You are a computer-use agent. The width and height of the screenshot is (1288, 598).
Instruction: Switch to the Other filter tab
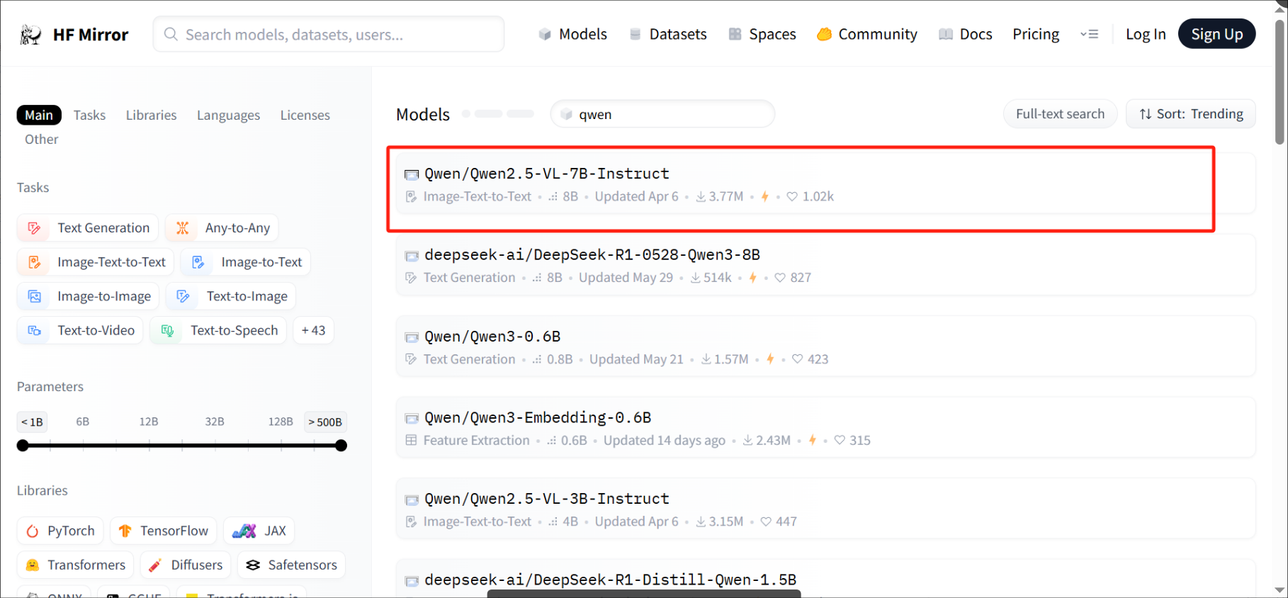[42, 140]
